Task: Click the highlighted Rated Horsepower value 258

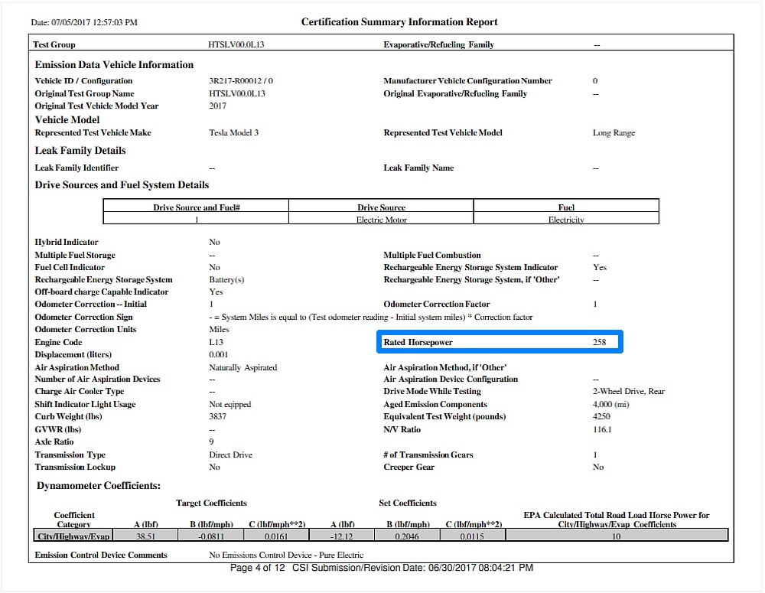Action: (x=599, y=342)
